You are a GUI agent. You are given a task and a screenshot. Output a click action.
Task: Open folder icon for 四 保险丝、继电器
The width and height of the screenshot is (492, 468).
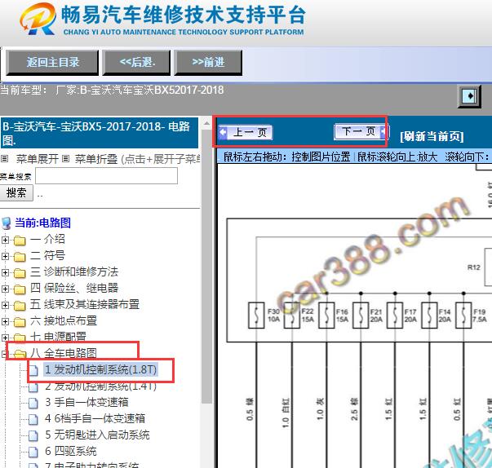point(20,289)
